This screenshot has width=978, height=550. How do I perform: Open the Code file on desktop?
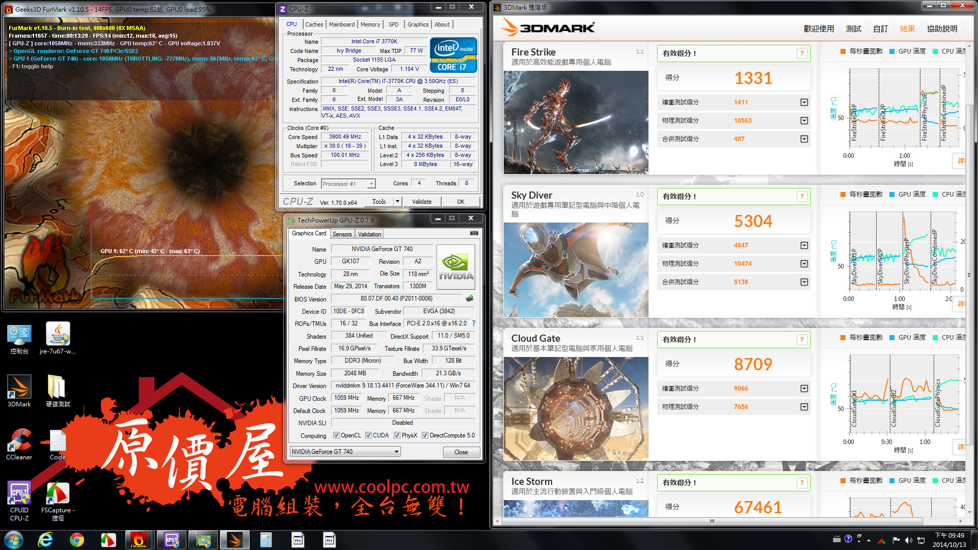pyautogui.click(x=58, y=444)
